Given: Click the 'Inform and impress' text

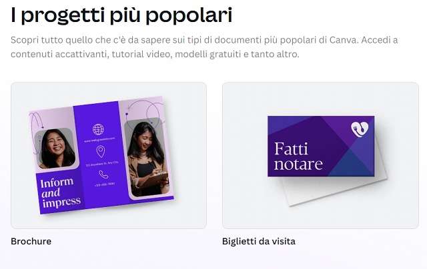Looking at the screenshot, I should coord(61,192).
